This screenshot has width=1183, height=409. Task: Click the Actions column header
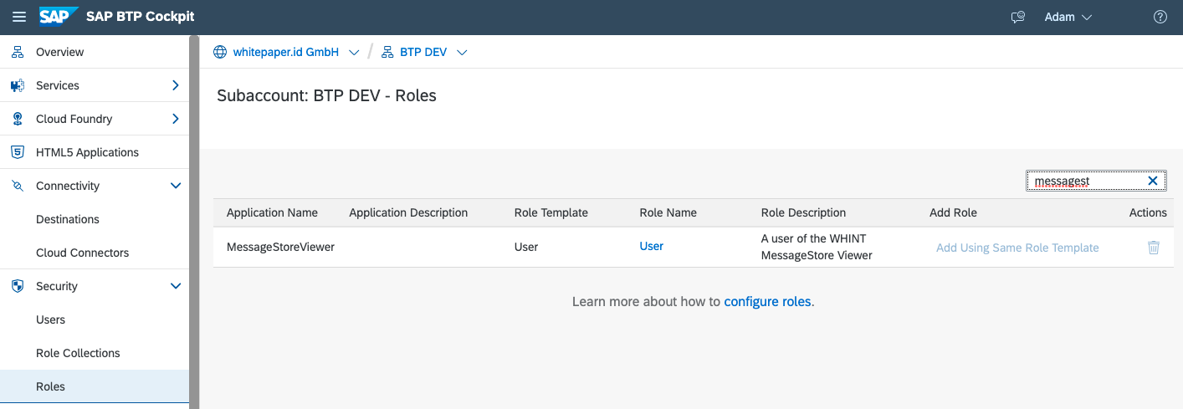pos(1148,212)
